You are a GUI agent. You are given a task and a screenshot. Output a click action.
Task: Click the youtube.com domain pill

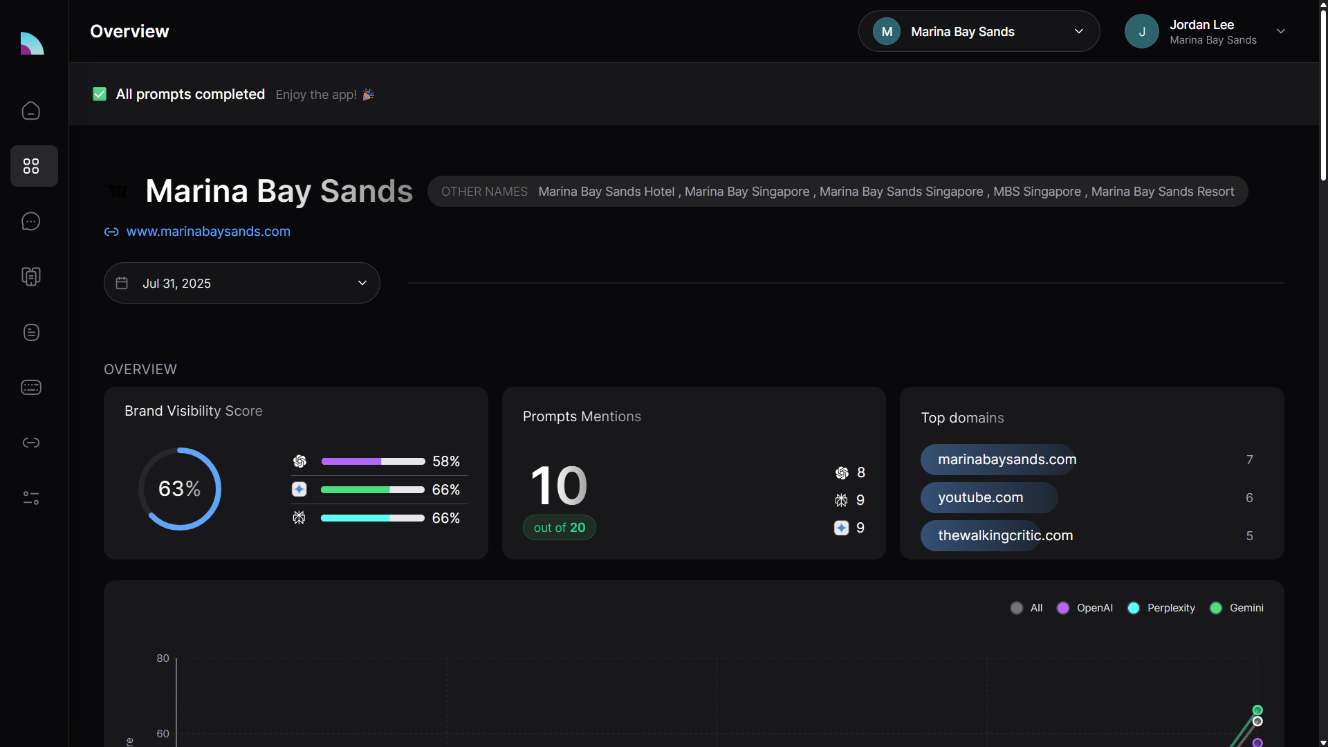click(988, 497)
